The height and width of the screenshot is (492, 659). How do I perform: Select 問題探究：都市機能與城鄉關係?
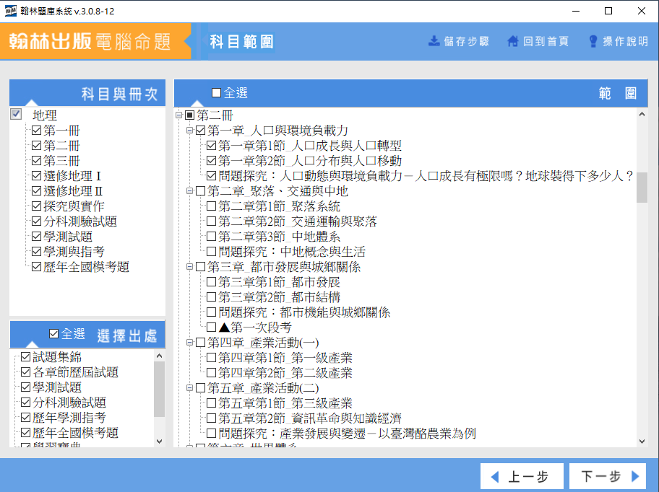pos(304,312)
